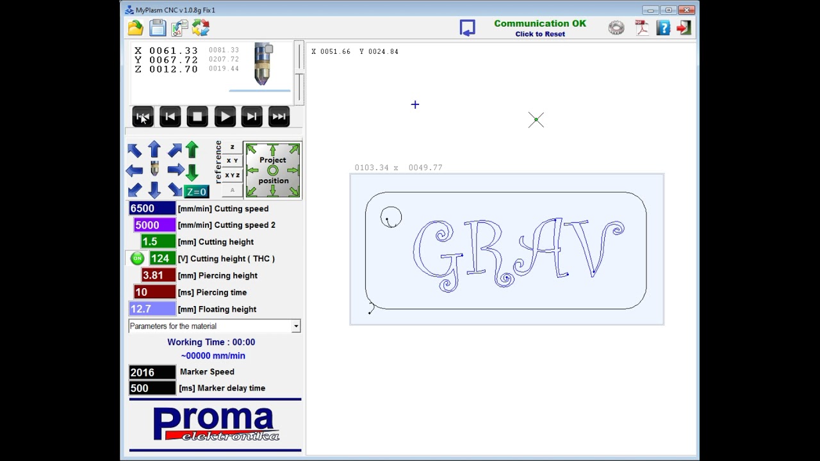Image resolution: width=820 pixels, height=461 pixels.
Task: Lower Z axis with green down arrow
Action: click(x=192, y=172)
